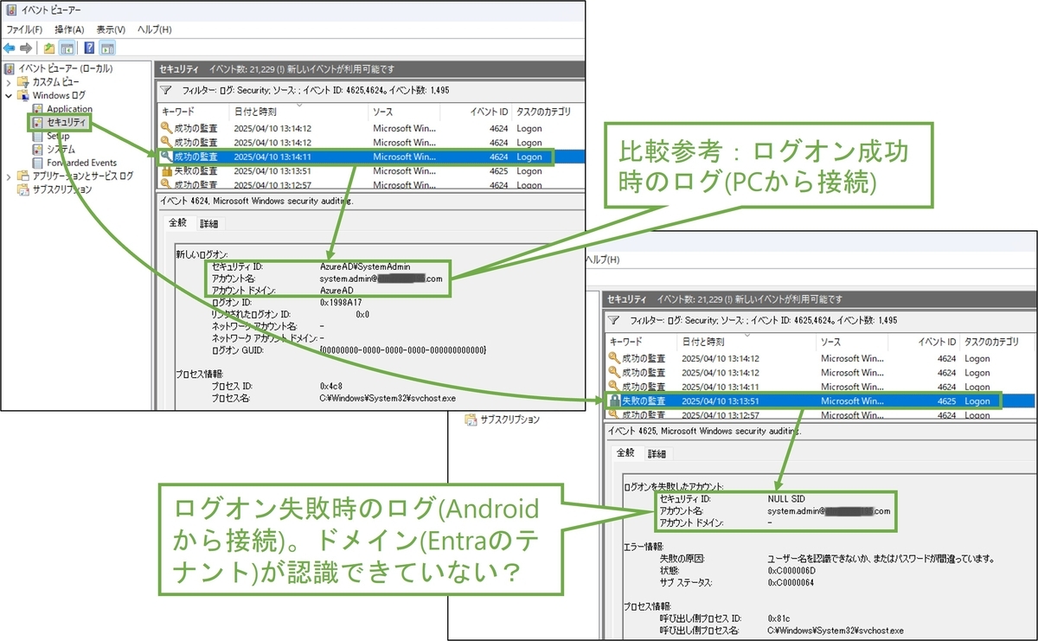Click the filter funnel icon in right window
The image size is (1038, 641).
[x=613, y=320]
